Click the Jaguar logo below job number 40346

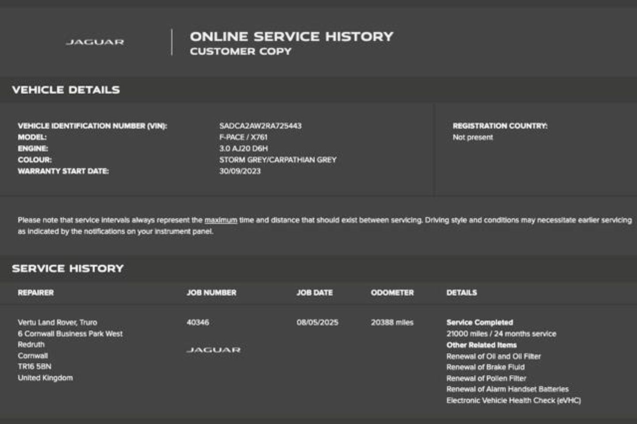213,350
